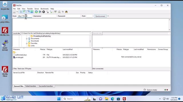Open the File menu
Image resolution: width=183 pixels, height=102 pixels.
click(14, 9)
